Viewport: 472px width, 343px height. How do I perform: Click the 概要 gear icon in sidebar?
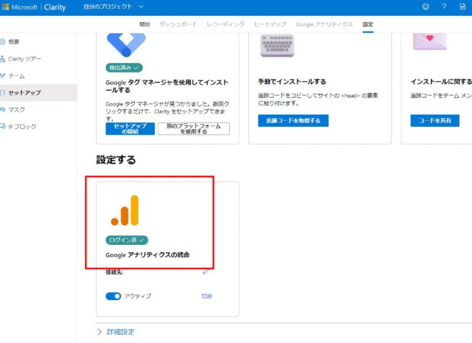2,42
